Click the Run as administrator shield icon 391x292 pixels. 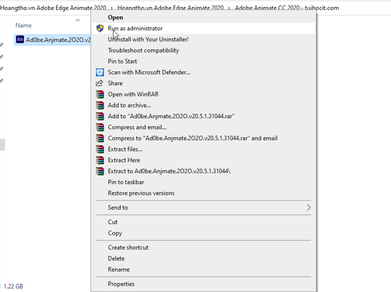[100, 29]
